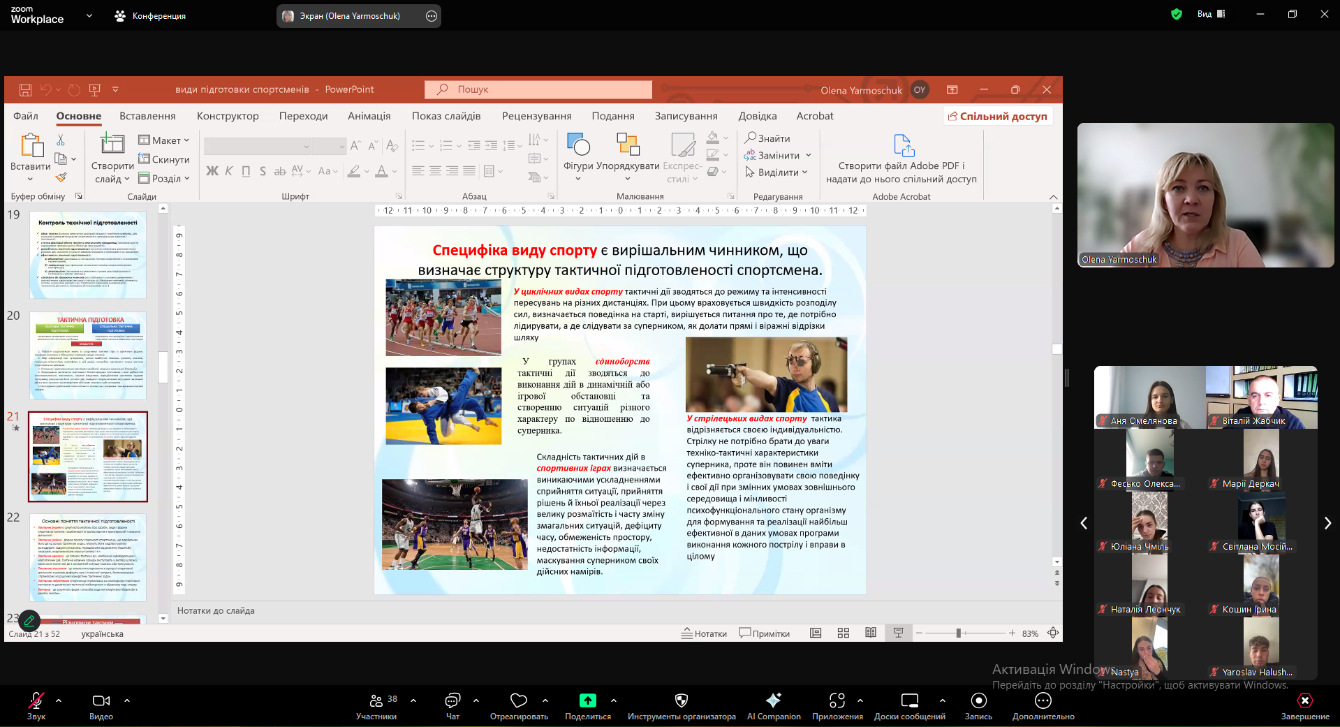This screenshot has width=1340, height=727.
Task: Open Макет layout dropdown
Action: [x=165, y=140]
